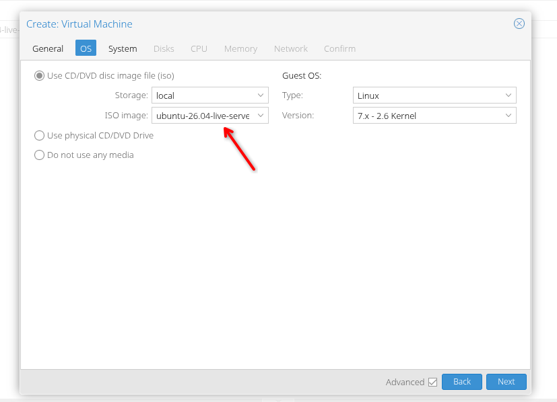Open the Network tab

pyautogui.click(x=290, y=48)
